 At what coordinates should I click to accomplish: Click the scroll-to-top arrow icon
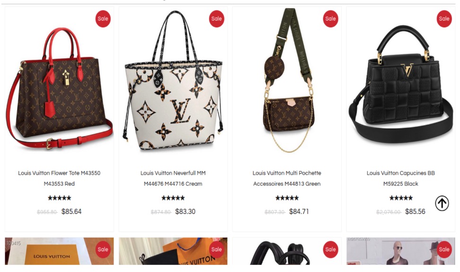[x=442, y=203]
